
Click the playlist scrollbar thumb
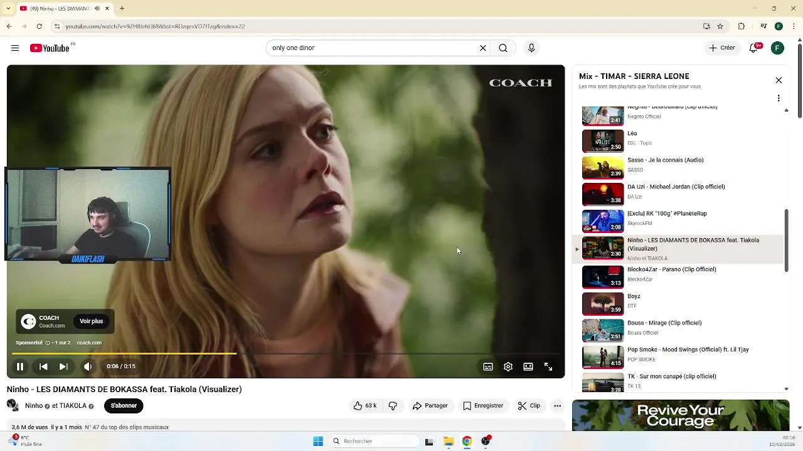[x=787, y=241]
